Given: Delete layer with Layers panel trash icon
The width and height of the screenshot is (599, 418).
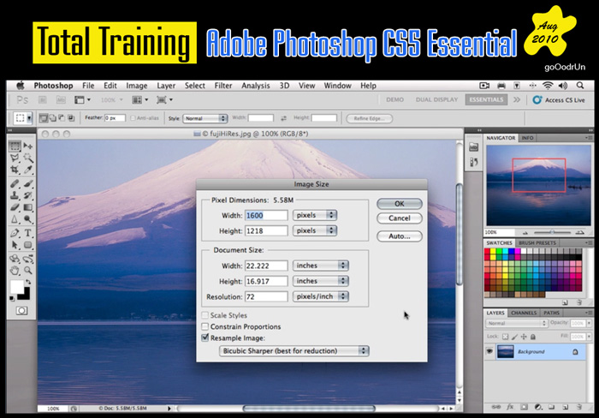Looking at the screenshot, I should 579,407.
